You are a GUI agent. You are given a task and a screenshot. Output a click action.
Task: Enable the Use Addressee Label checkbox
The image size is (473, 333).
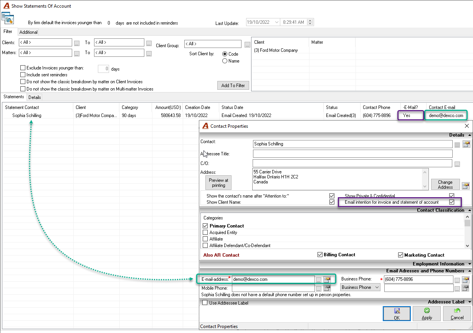(205, 303)
